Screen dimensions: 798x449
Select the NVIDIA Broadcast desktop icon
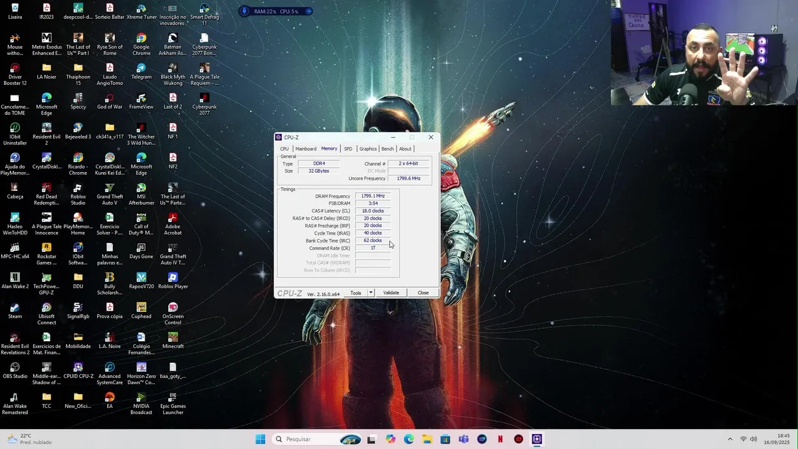click(x=142, y=404)
